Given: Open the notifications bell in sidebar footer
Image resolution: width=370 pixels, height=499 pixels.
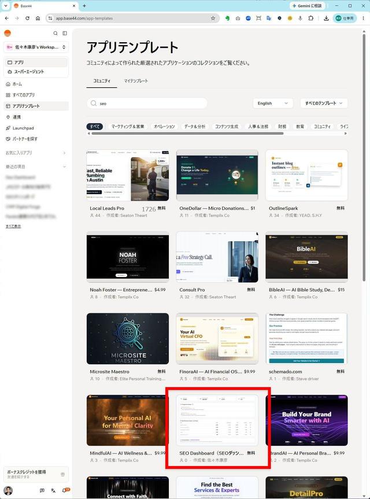Looking at the screenshot, I should click(64, 490).
